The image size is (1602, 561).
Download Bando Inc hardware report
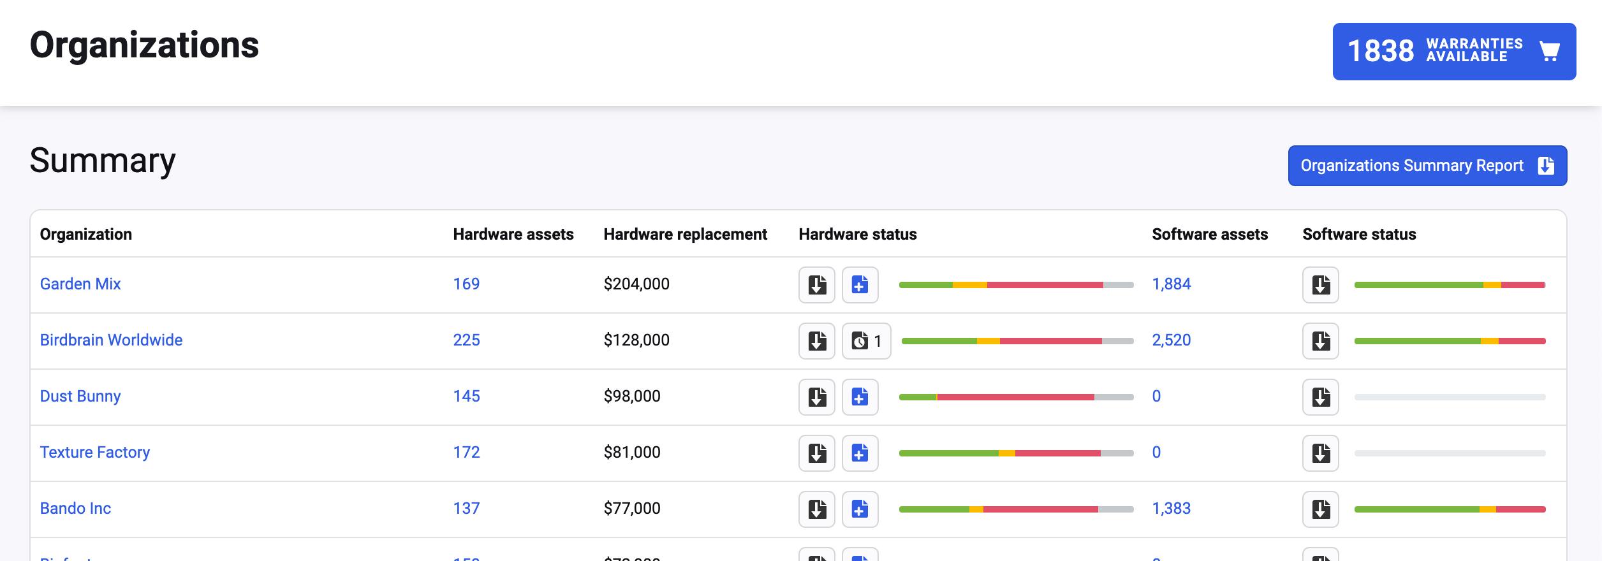click(817, 509)
